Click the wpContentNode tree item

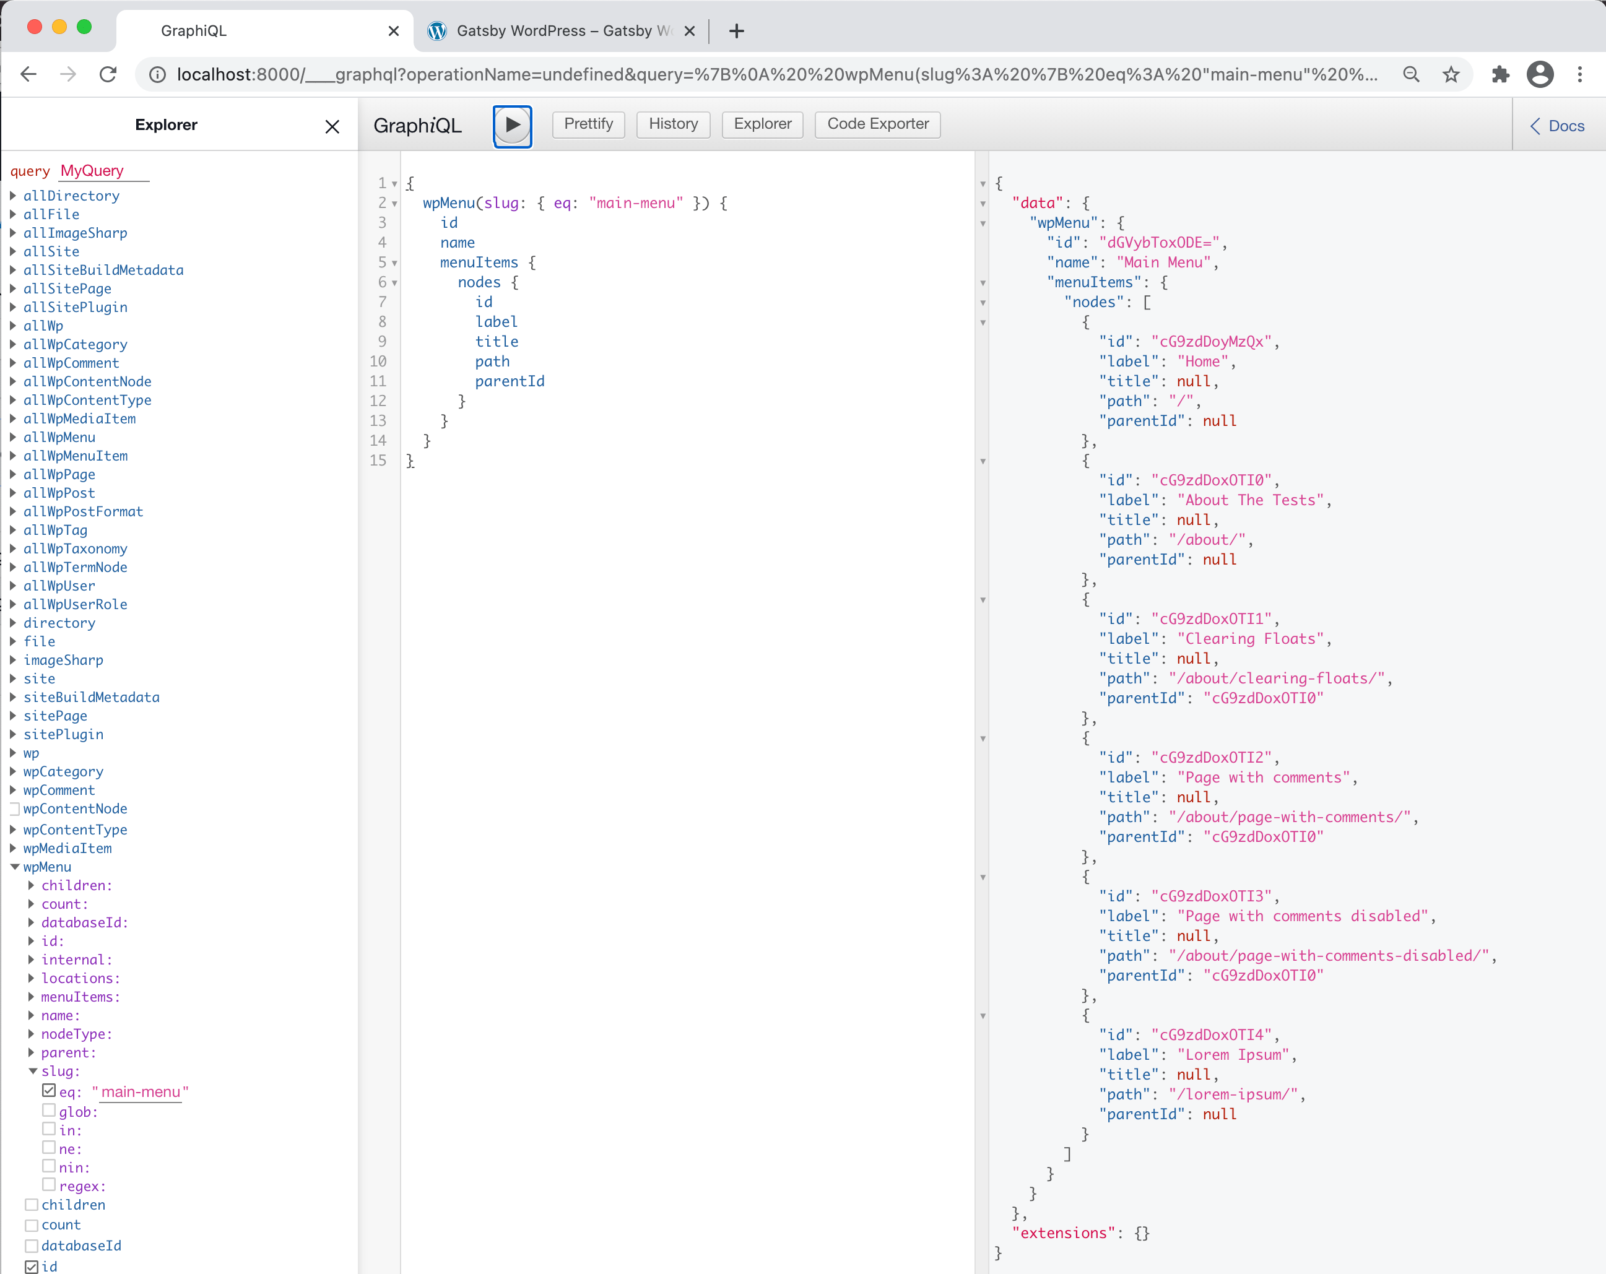[74, 808]
